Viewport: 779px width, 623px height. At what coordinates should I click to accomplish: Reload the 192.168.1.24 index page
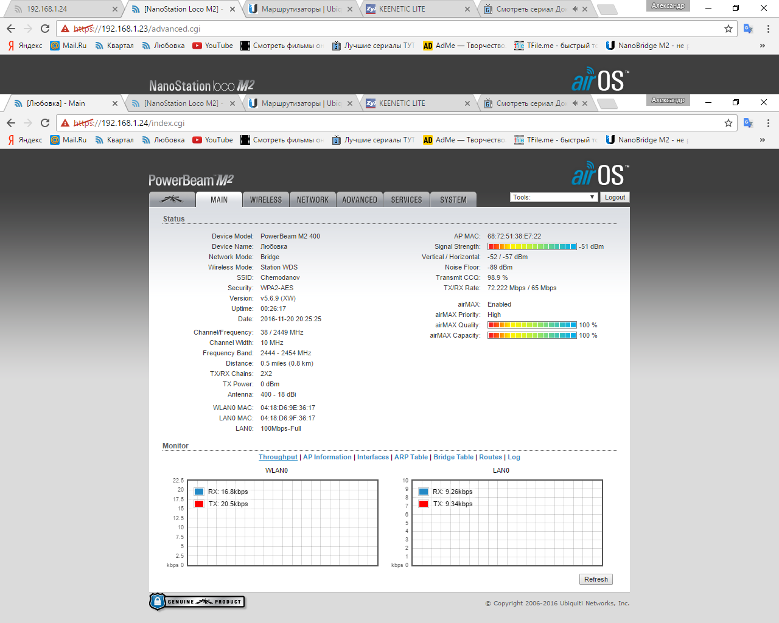(45, 123)
